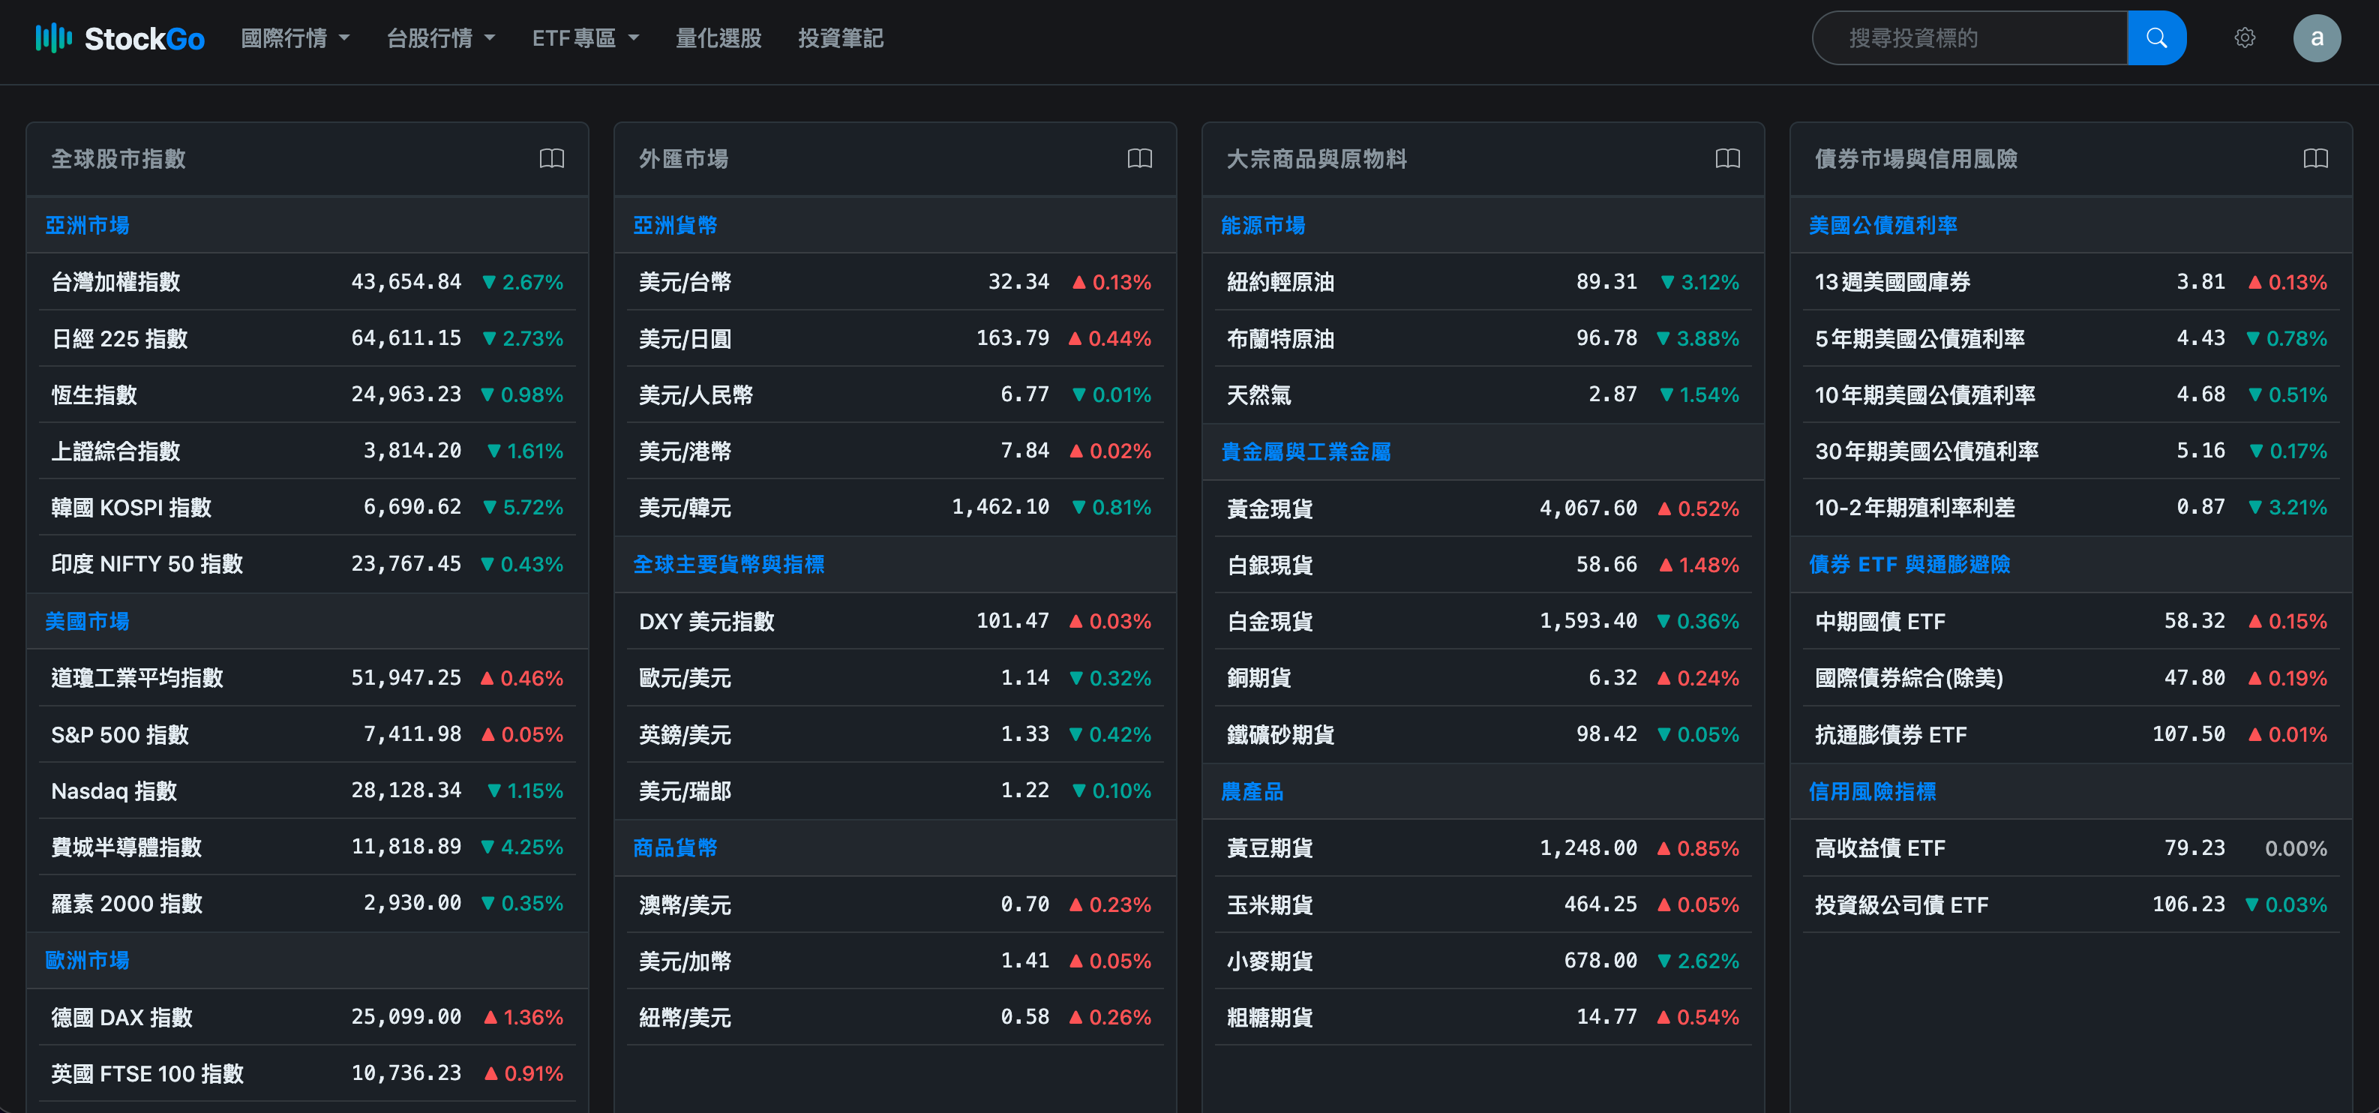Select the 澳幣/美元 row
This screenshot has height=1113, width=2379.
(x=895, y=904)
